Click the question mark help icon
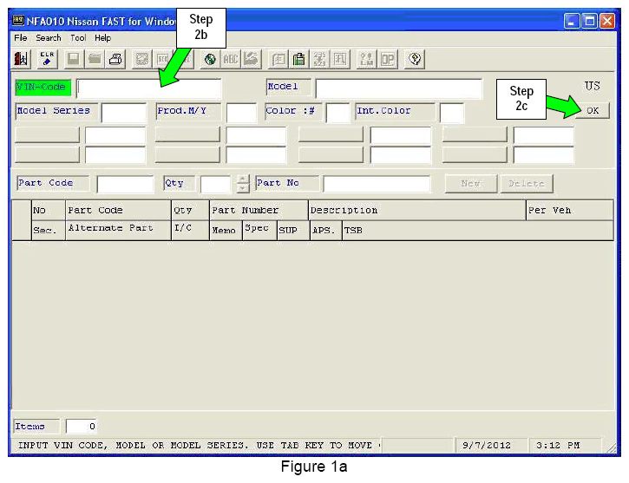 (415, 59)
